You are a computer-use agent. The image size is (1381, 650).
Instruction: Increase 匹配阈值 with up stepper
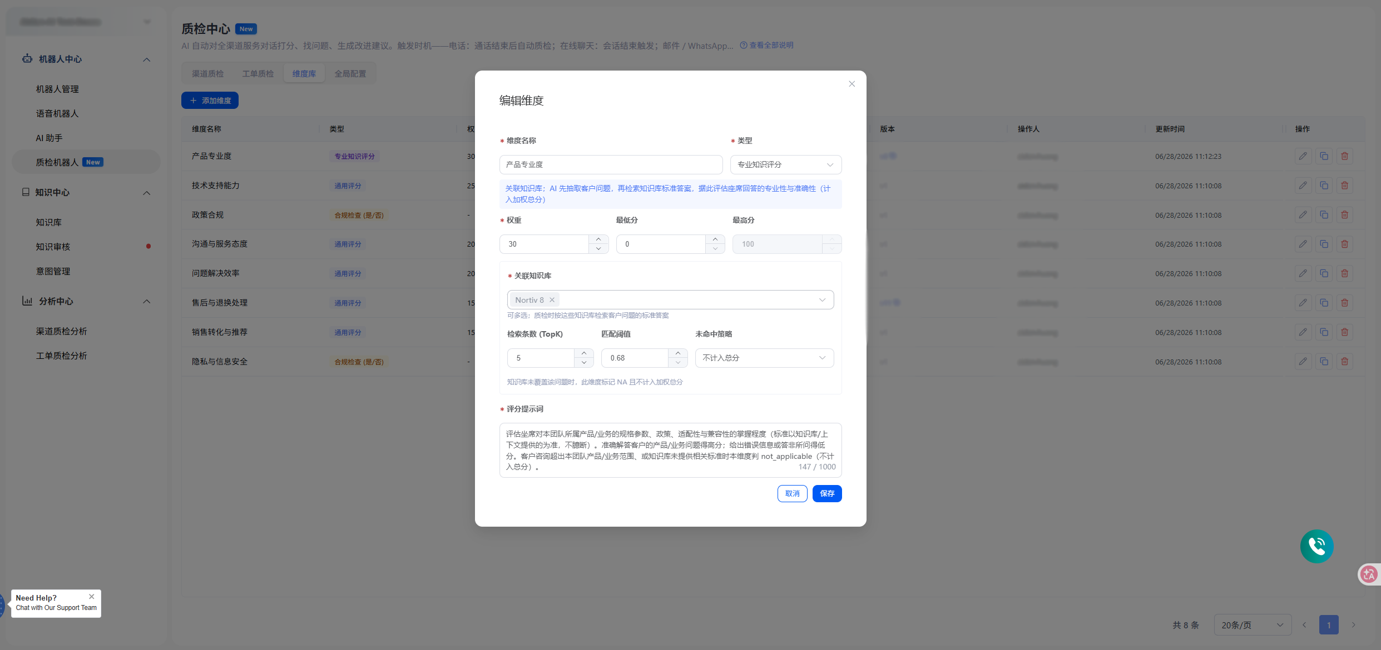(678, 353)
